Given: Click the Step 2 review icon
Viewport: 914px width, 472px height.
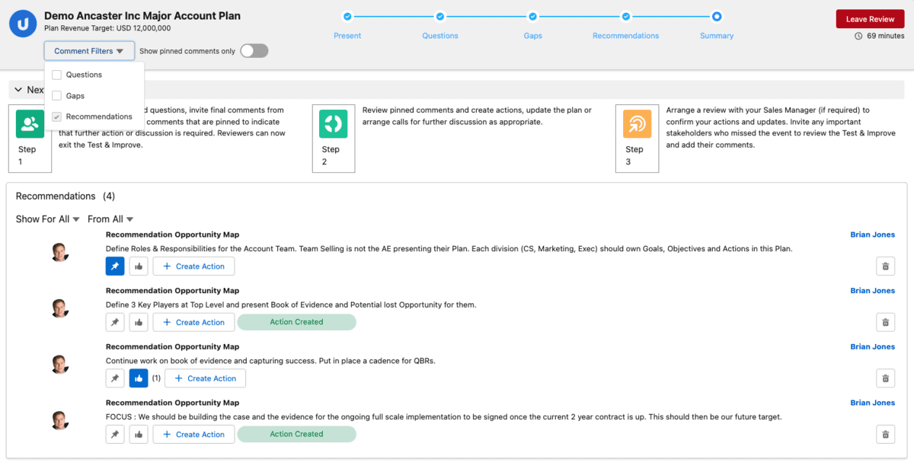Looking at the screenshot, I should coord(333,124).
